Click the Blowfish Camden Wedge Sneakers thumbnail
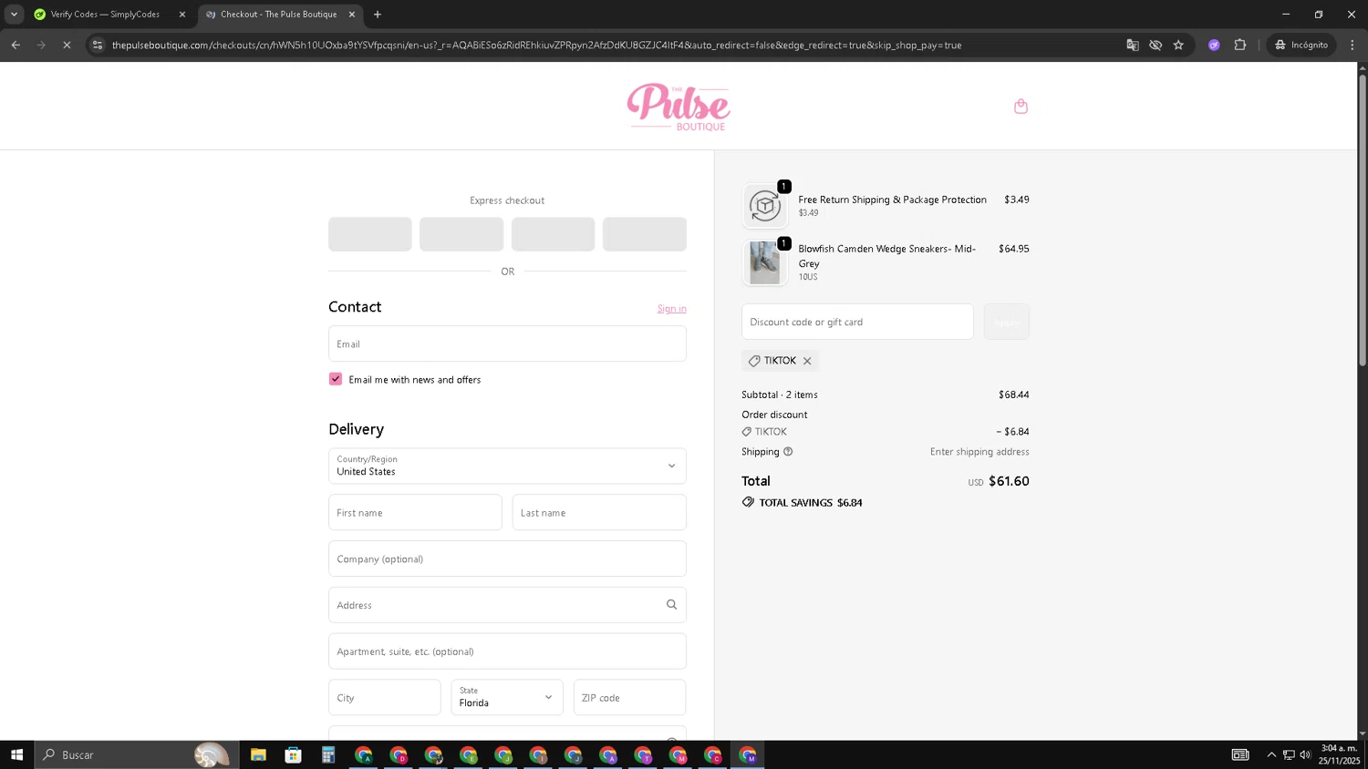This screenshot has height=769, width=1368. click(x=764, y=263)
